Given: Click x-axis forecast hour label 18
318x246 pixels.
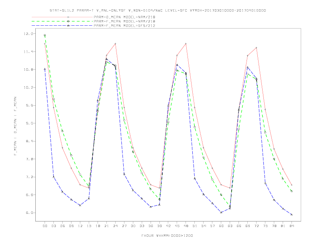Looking at the screenshot, I should pos(98,226).
